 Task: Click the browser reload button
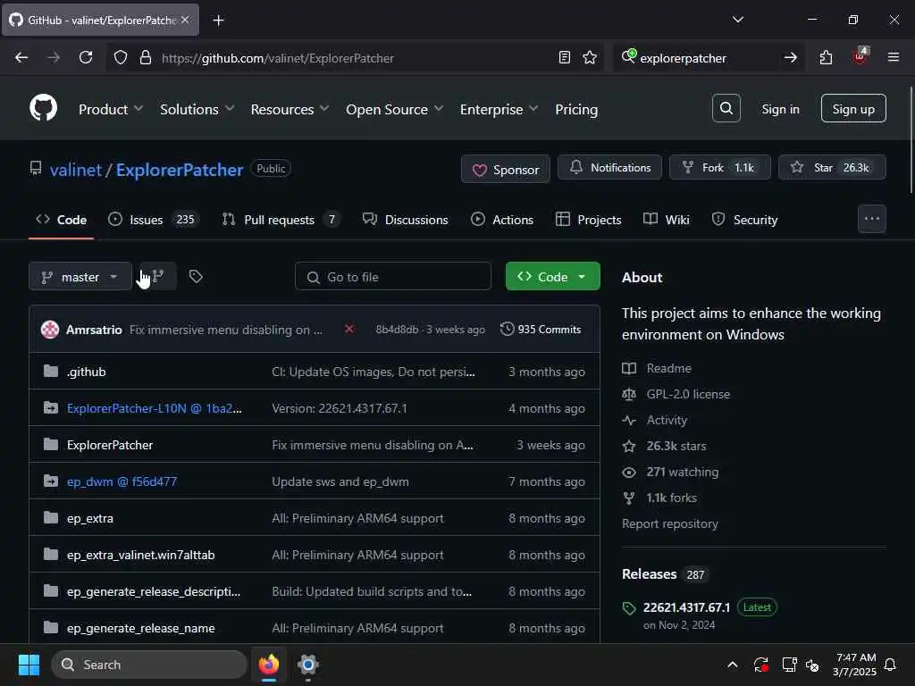pos(86,57)
